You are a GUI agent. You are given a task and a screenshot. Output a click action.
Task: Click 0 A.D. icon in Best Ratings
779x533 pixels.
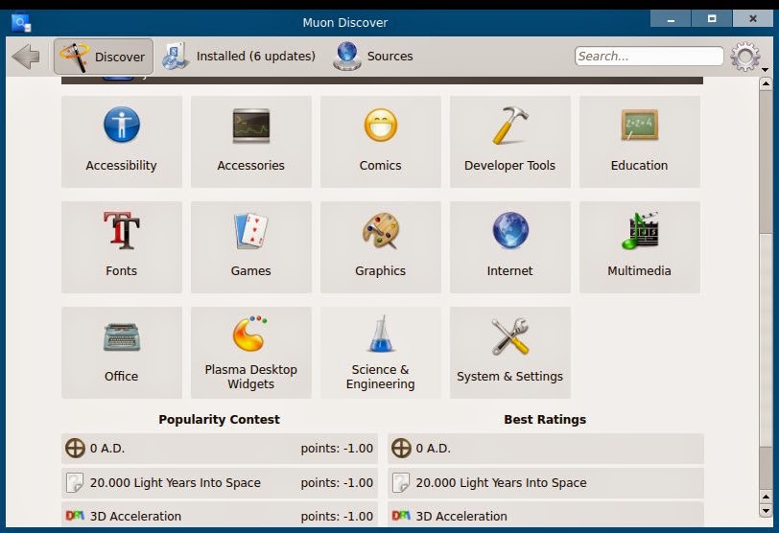401,448
